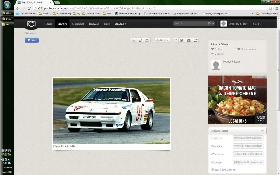Click the Corner Bakery mac and cheese ad

(x=237, y=100)
